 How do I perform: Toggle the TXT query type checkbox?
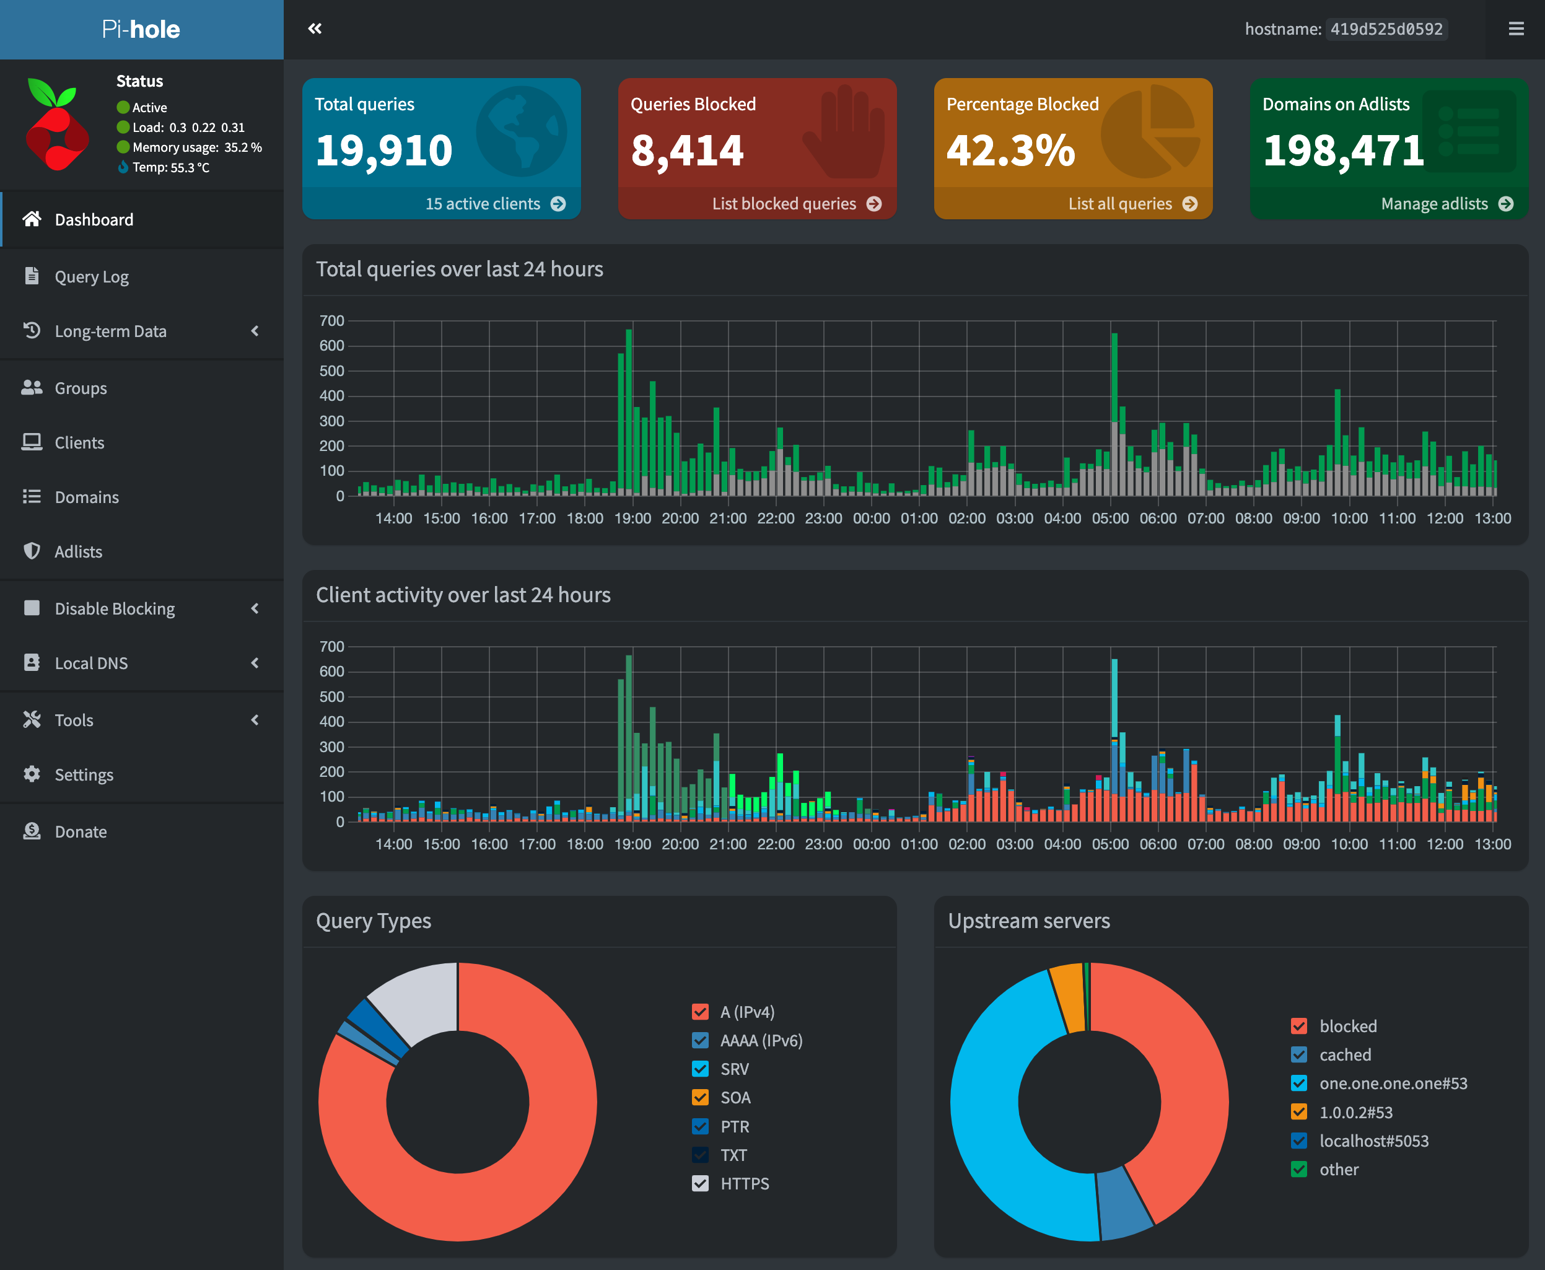coord(700,1154)
